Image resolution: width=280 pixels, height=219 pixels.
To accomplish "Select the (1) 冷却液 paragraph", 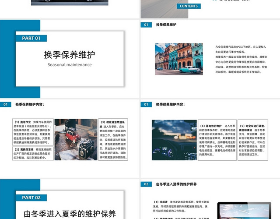I will [x=181, y=206].
